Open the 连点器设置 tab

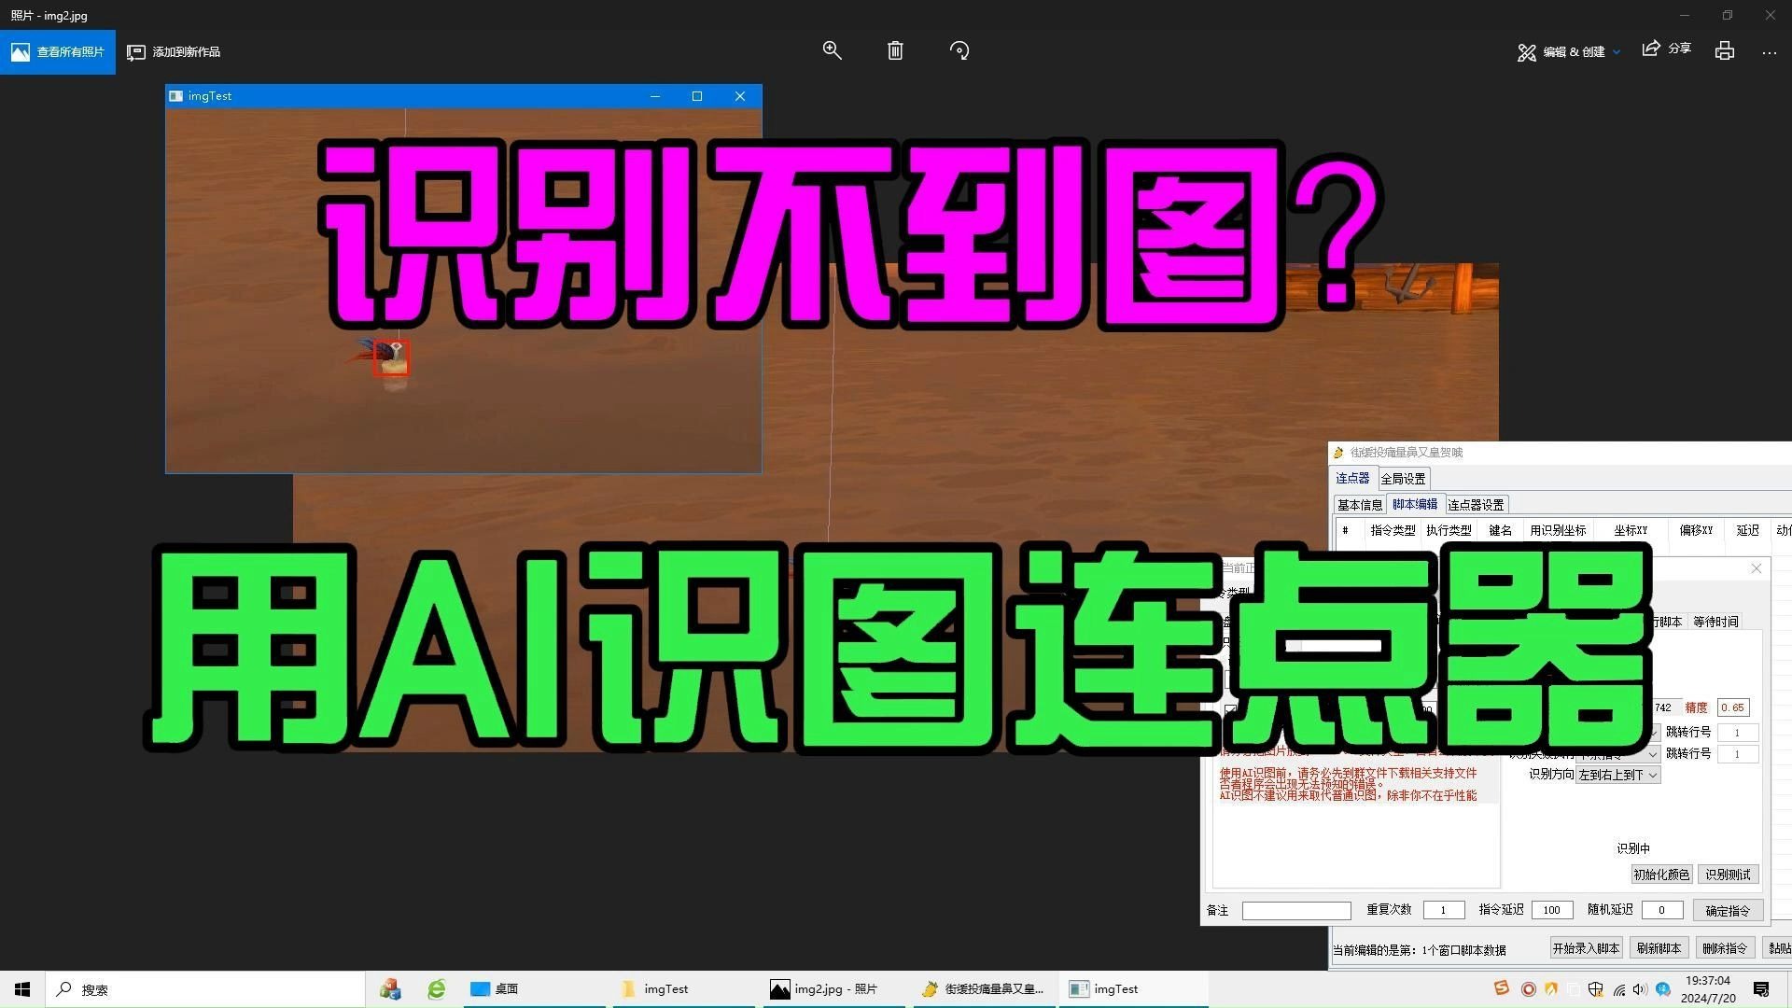coord(1476,505)
